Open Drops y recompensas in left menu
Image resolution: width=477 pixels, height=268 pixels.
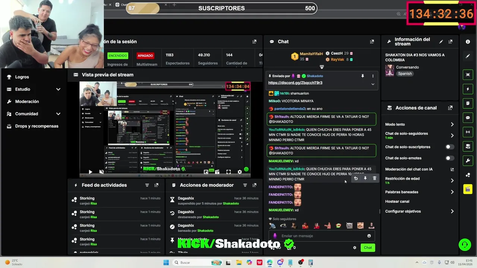click(x=37, y=126)
